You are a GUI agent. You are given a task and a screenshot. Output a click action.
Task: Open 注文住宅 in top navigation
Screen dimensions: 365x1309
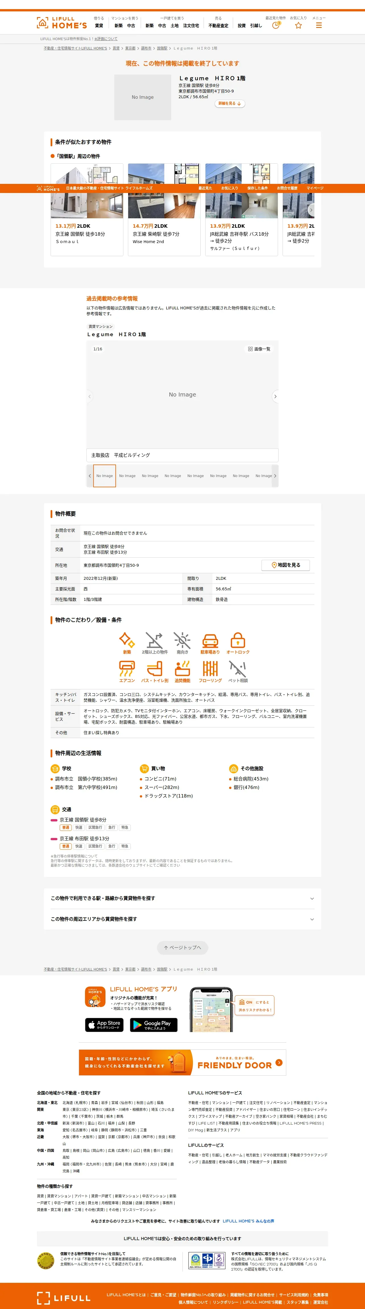pyautogui.click(x=191, y=25)
